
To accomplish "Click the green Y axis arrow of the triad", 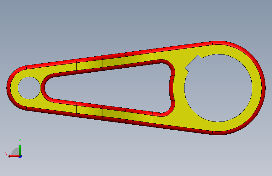I will [20, 150].
